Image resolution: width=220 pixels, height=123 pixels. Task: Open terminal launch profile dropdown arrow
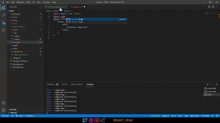click(x=210, y=84)
